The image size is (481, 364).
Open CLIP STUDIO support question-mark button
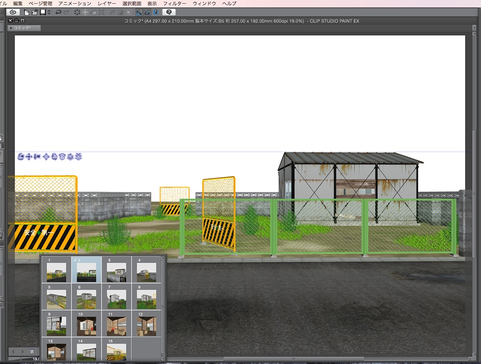169,13
